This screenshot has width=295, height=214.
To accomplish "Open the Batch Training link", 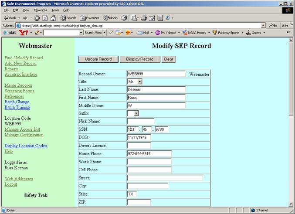I will point(17,107).
